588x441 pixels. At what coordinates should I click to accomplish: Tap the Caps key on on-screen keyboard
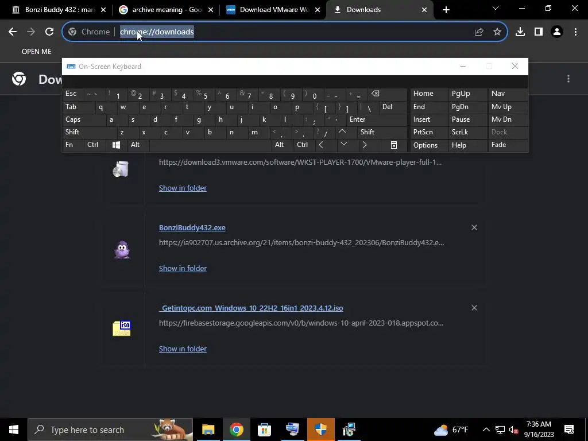click(84, 119)
